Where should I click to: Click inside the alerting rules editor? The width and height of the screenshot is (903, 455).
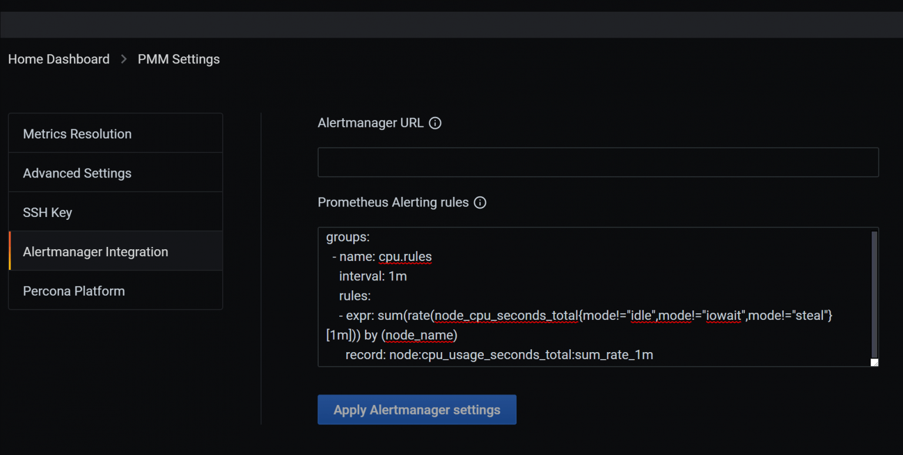[588, 294]
